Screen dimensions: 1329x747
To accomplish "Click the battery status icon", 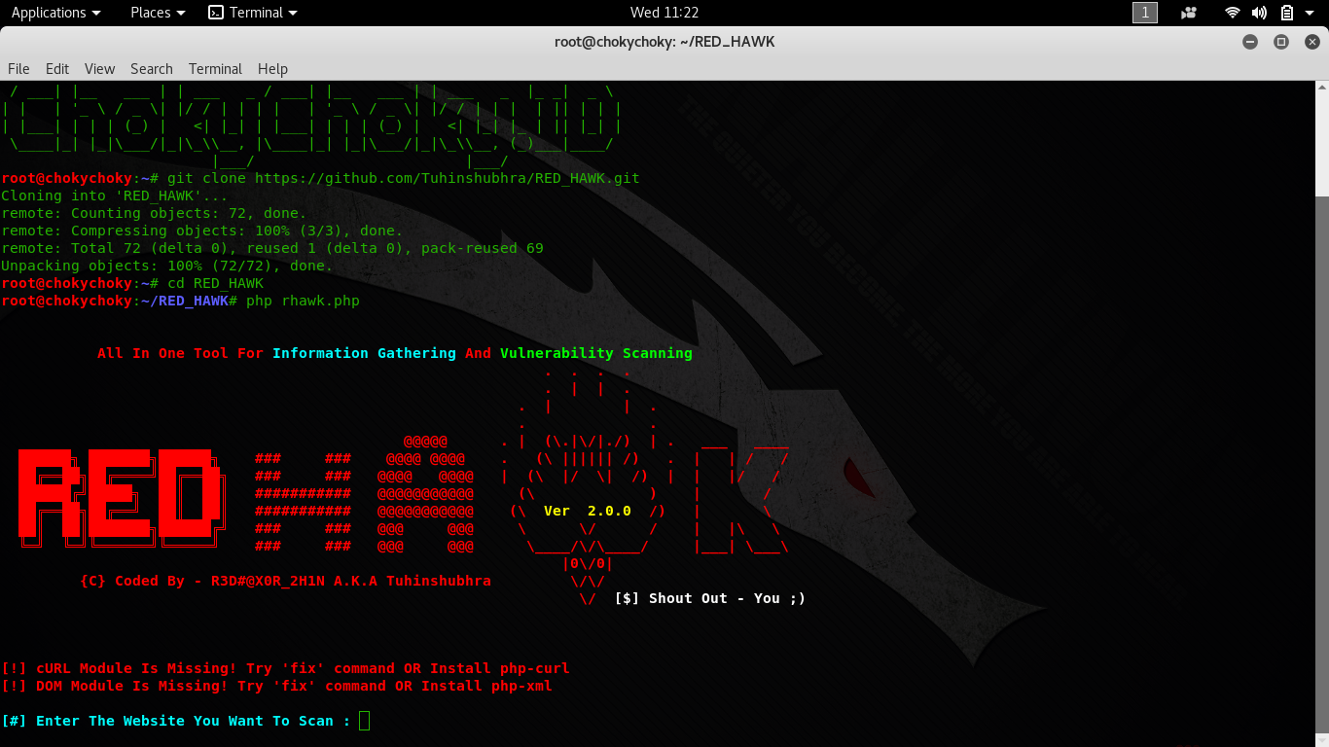I will tap(1286, 13).
